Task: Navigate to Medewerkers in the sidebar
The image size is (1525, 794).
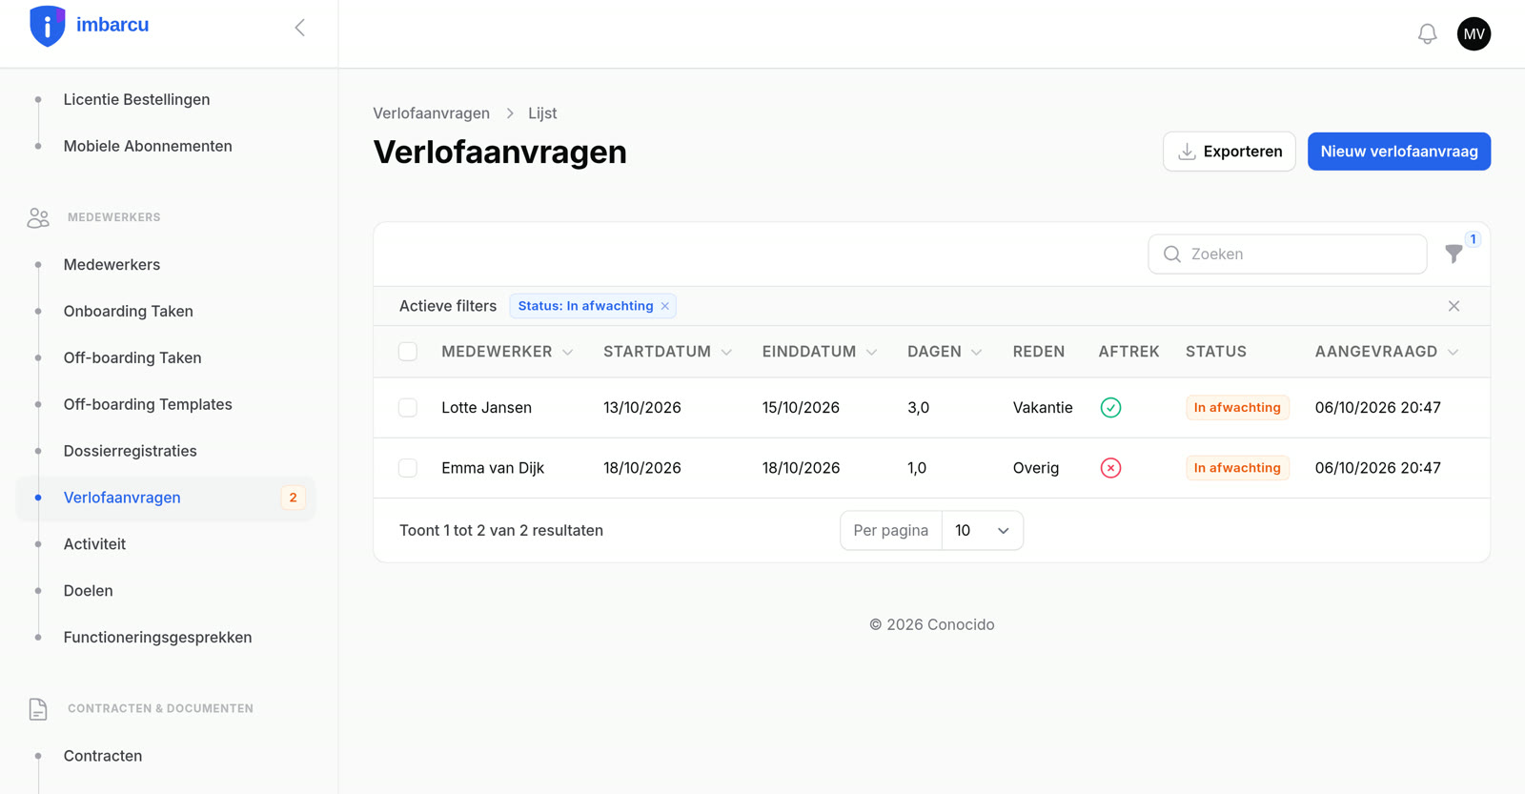Action: point(112,265)
